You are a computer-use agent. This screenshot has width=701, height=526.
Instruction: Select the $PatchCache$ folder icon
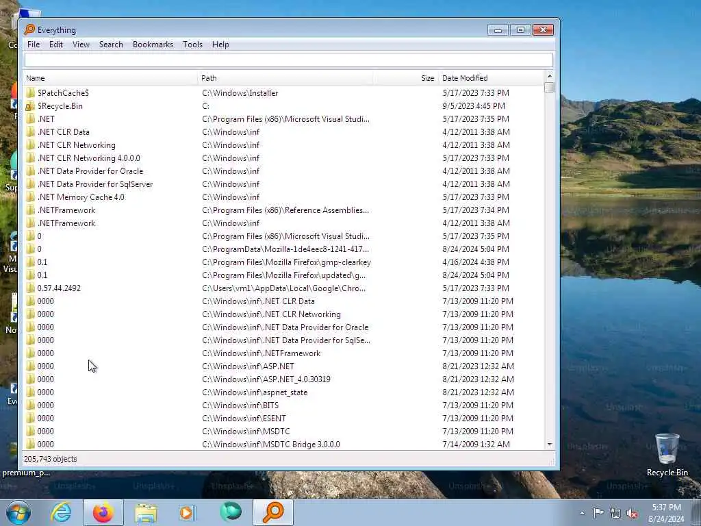coord(30,93)
